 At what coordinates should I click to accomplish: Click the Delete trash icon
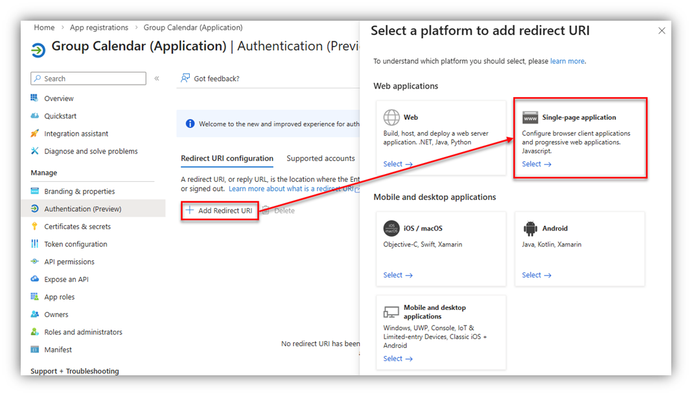[266, 210]
